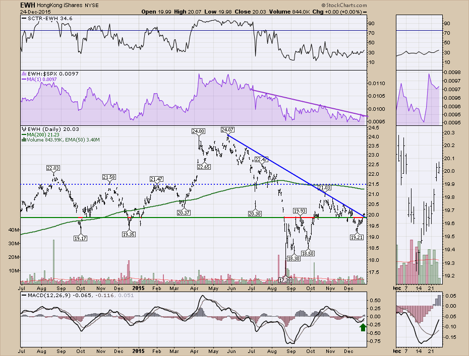Image resolution: width=469 pixels, height=356 pixels.
Task: Click the 0.0110 ratio axis label
Action: point(377,83)
